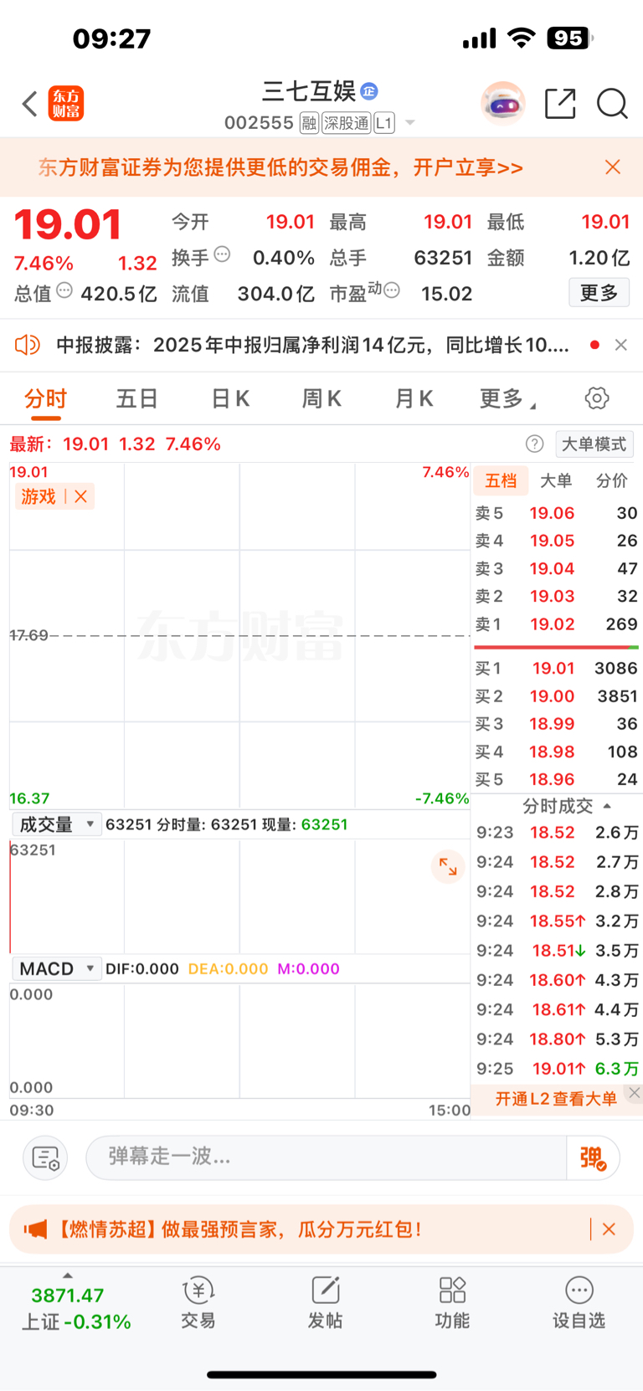Toggle 大单模式 button

point(594,444)
